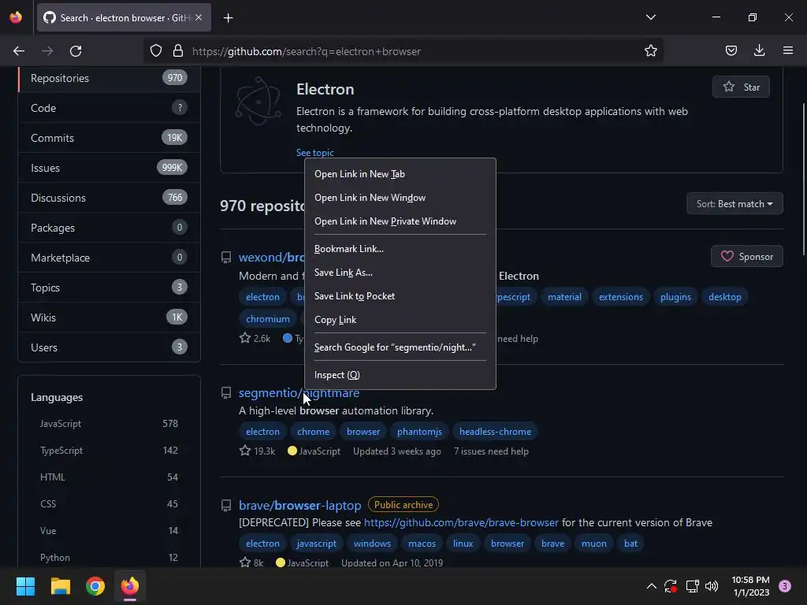Open the Save to Pocket toolbar icon

click(731, 50)
